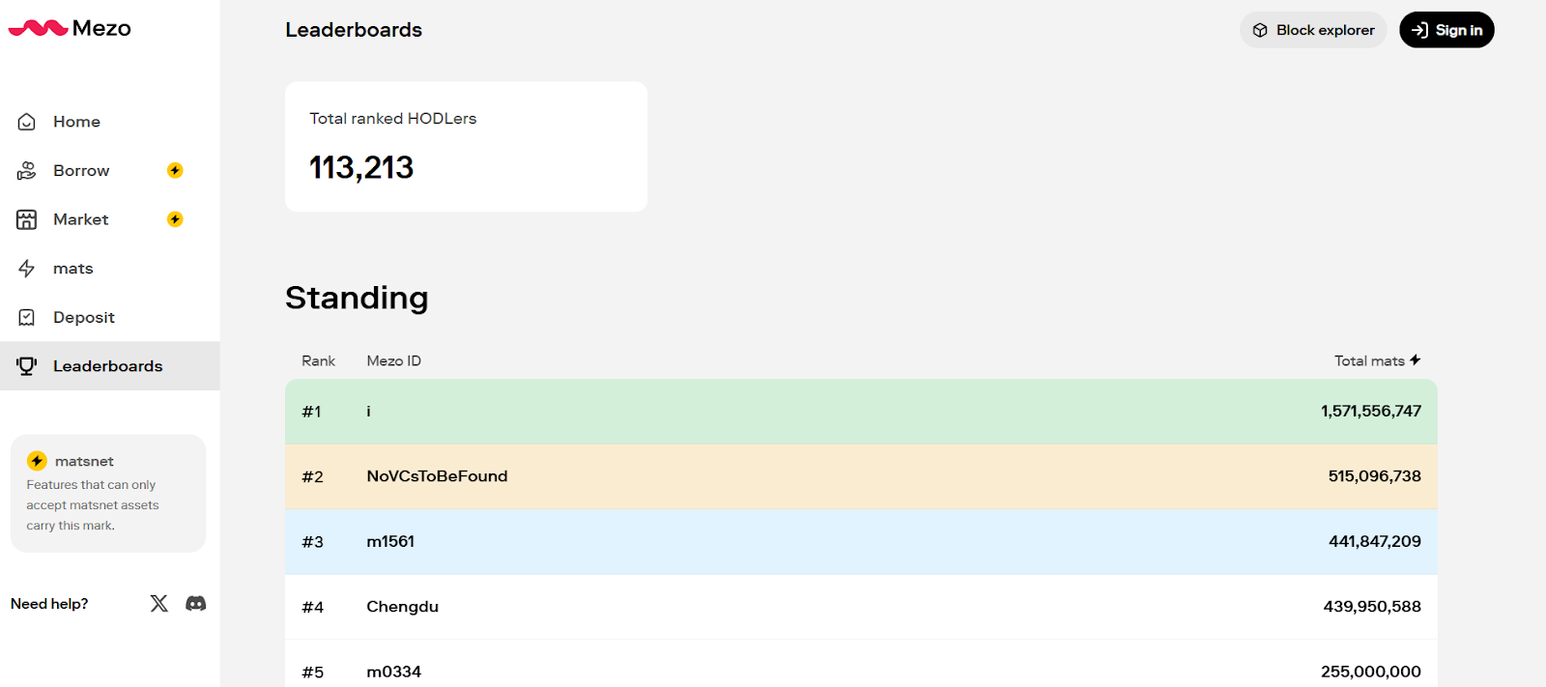Click the Sign in arrow icon
Screen dimensions: 1546x687
(x=1419, y=30)
